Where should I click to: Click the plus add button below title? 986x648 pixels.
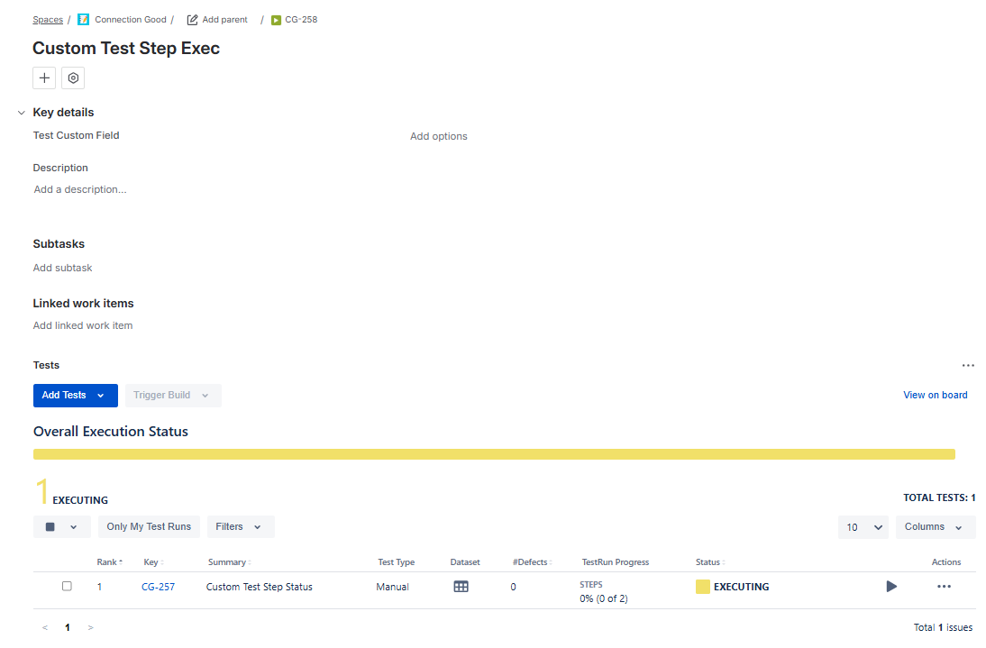coord(44,78)
